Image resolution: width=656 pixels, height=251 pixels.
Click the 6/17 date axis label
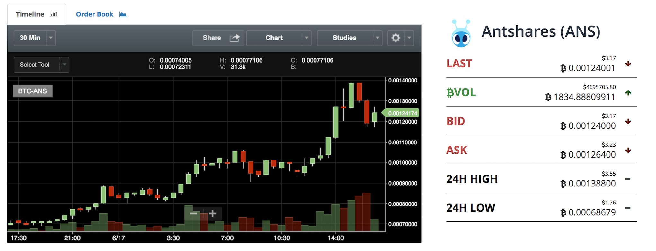pyautogui.click(x=119, y=238)
